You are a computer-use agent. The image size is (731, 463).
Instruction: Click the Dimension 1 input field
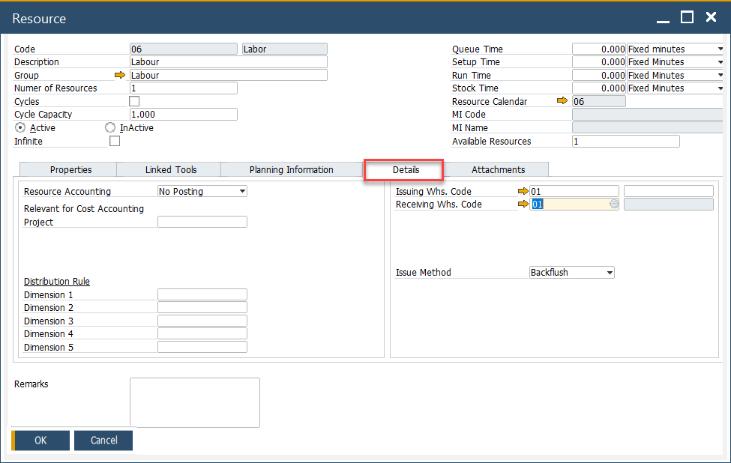[x=202, y=294]
